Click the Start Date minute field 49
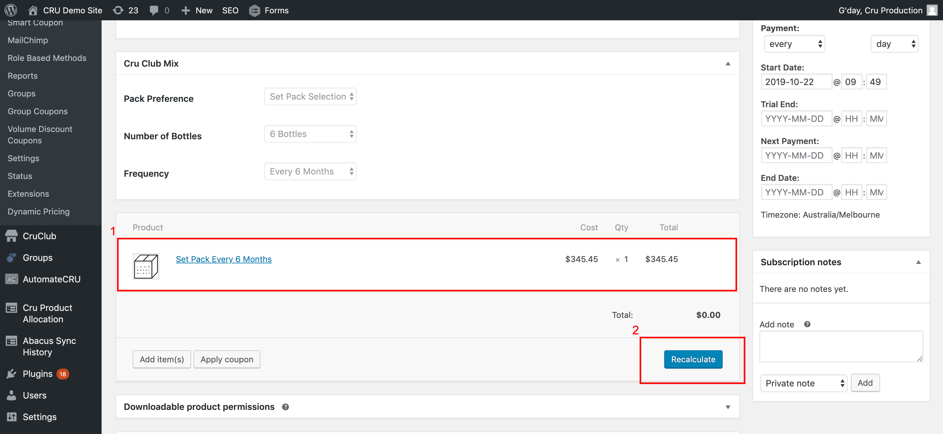The width and height of the screenshot is (943, 434). tap(876, 82)
